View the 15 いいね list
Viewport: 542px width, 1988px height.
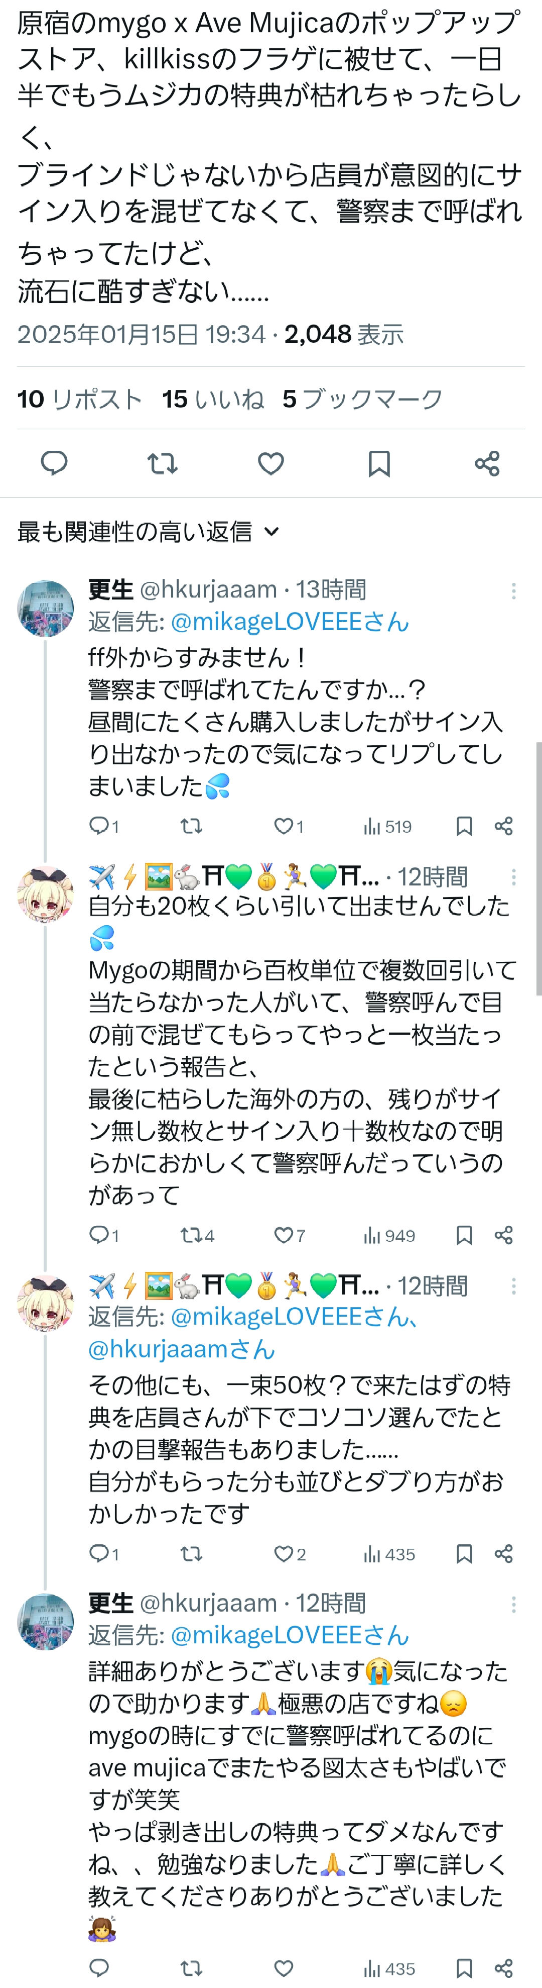(213, 399)
